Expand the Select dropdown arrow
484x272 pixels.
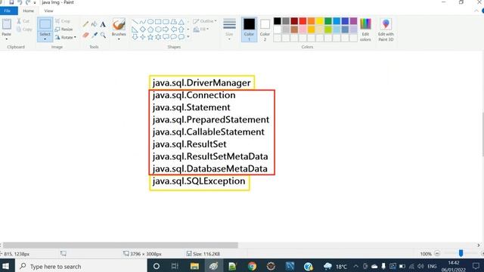coord(45,39)
